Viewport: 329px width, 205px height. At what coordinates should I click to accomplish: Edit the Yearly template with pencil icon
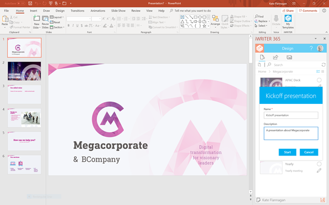click(319, 171)
